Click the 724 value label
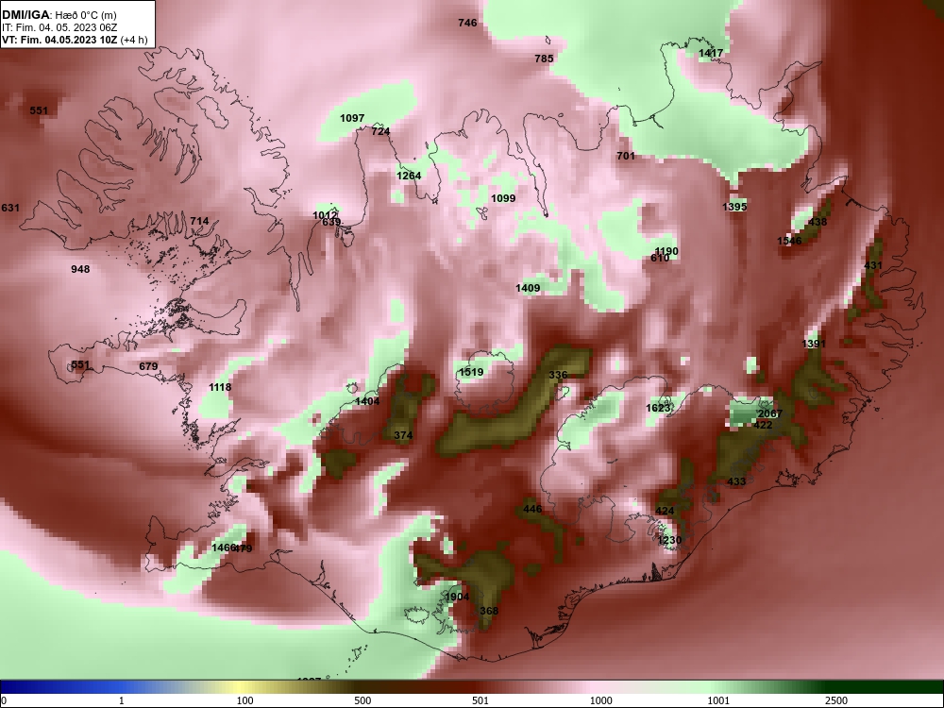This screenshot has width=944, height=708. tap(380, 130)
